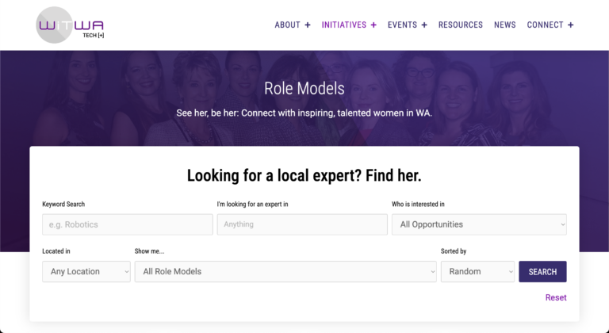609x333 pixels.
Task: Expand the plus icon beside ABOUT
Action: click(x=308, y=25)
